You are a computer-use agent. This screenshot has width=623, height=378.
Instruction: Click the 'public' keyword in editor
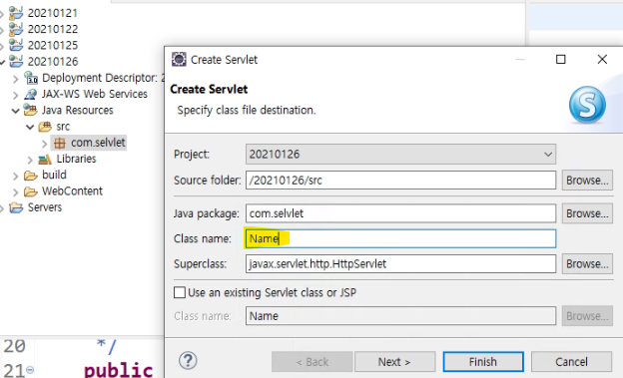click(119, 369)
